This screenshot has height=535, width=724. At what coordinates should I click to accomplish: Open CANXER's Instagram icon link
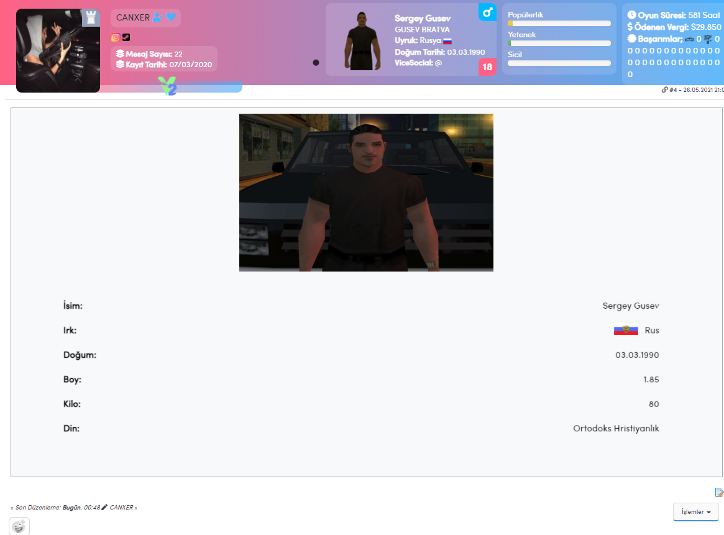[116, 37]
